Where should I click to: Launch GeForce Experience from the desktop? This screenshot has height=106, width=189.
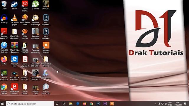pyautogui.click(x=4, y=75)
